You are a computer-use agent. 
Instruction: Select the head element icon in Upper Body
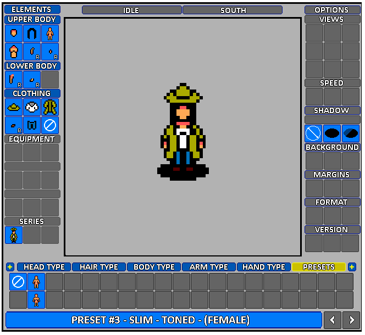14,33
